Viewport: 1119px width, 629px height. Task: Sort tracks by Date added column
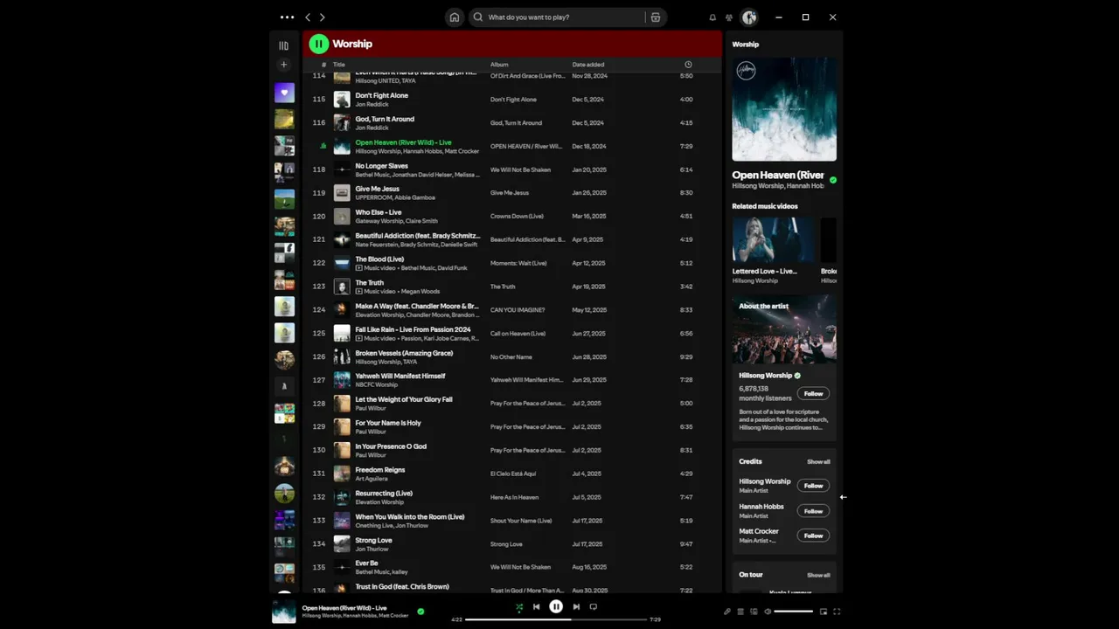[588, 65]
